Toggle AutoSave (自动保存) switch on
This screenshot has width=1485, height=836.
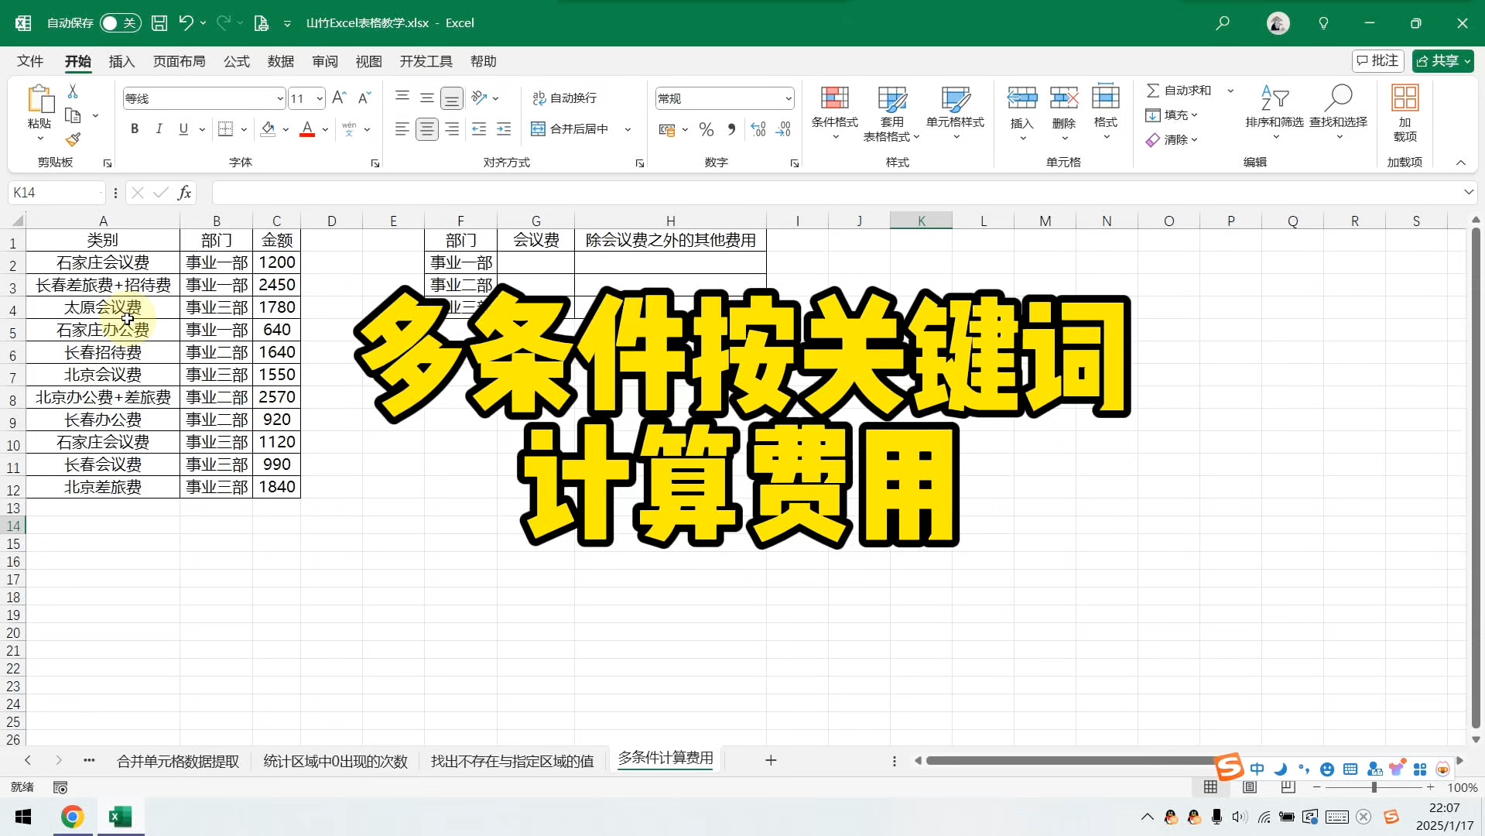[120, 23]
